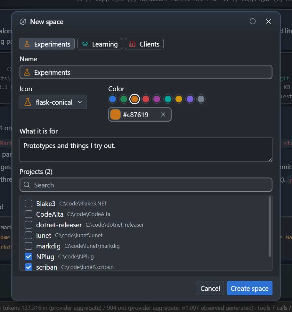Click the C:\code\dotnet-releaser path text

(115, 225)
